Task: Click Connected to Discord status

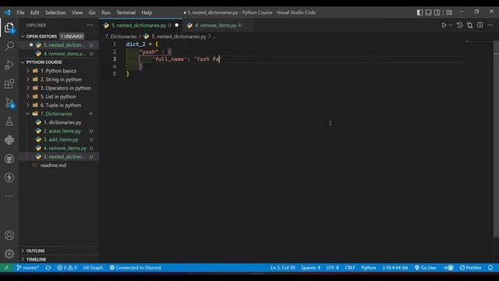Action: pyautogui.click(x=135, y=268)
